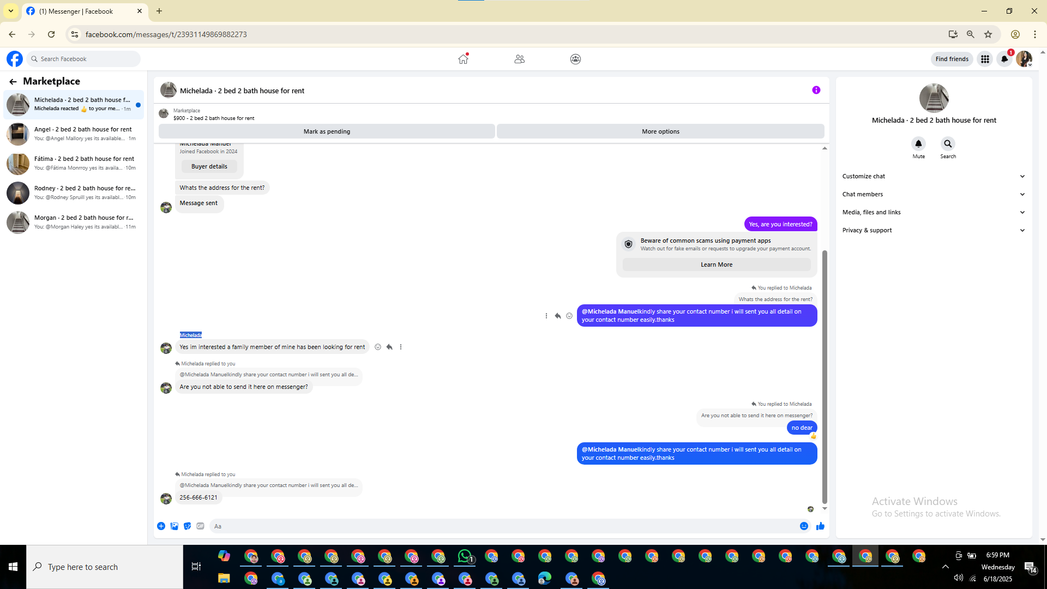Viewport: 1047px width, 589px height.
Task: Expand the Chat members section
Action: point(934,194)
